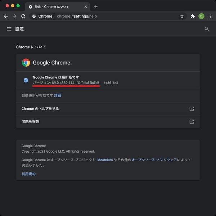Click the yellow macOS minimize button
Image resolution: width=216 pixels, height=216 pixels.
[13, 6]
